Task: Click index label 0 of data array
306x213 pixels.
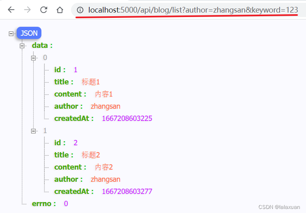Action: pos(45,58)
